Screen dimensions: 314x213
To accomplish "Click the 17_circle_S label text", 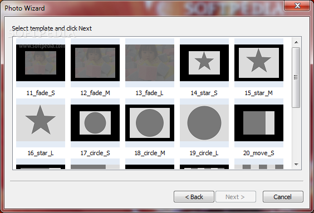I will [x=95, y=153].
